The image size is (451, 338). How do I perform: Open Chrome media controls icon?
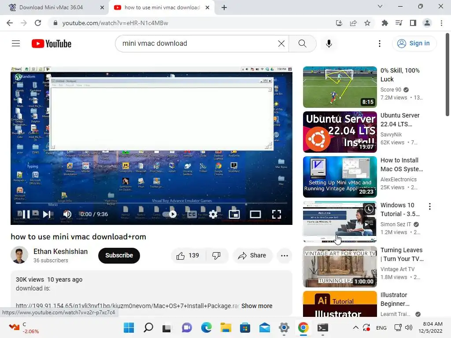[x=399, y=23]
